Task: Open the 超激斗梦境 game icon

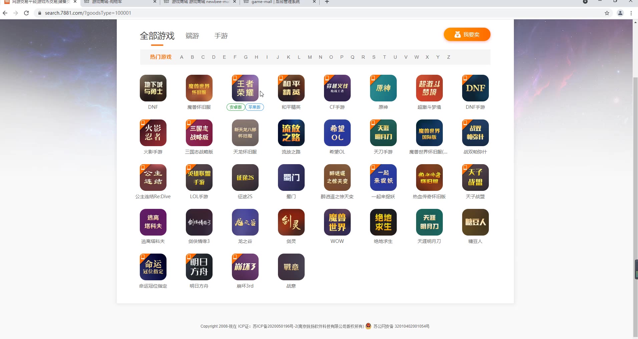Action: [429, 88]
